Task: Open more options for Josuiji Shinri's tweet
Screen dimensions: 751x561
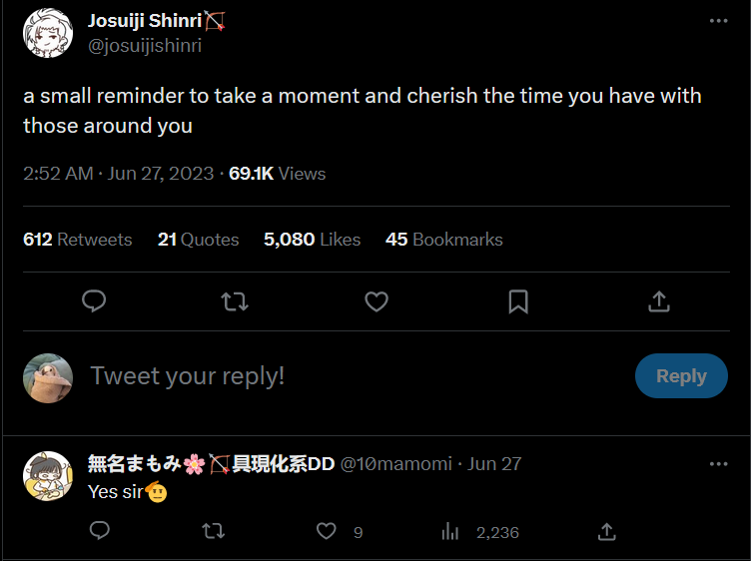Action: (x=718, y=21)
